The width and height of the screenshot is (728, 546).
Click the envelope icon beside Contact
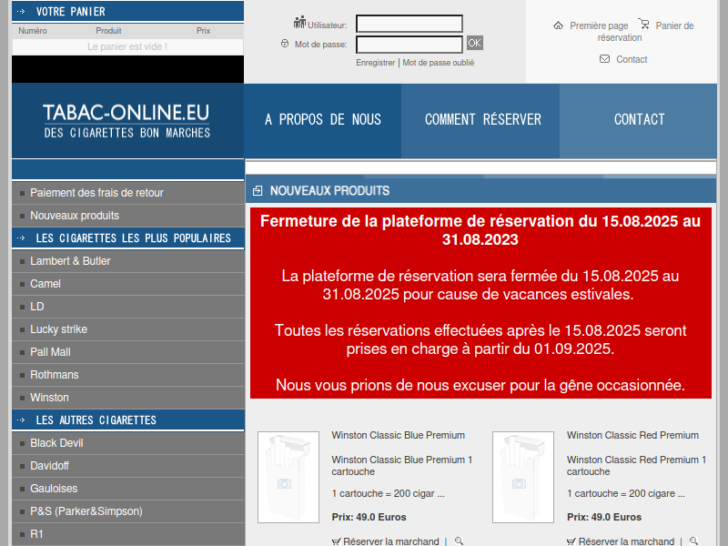(604, 59)
